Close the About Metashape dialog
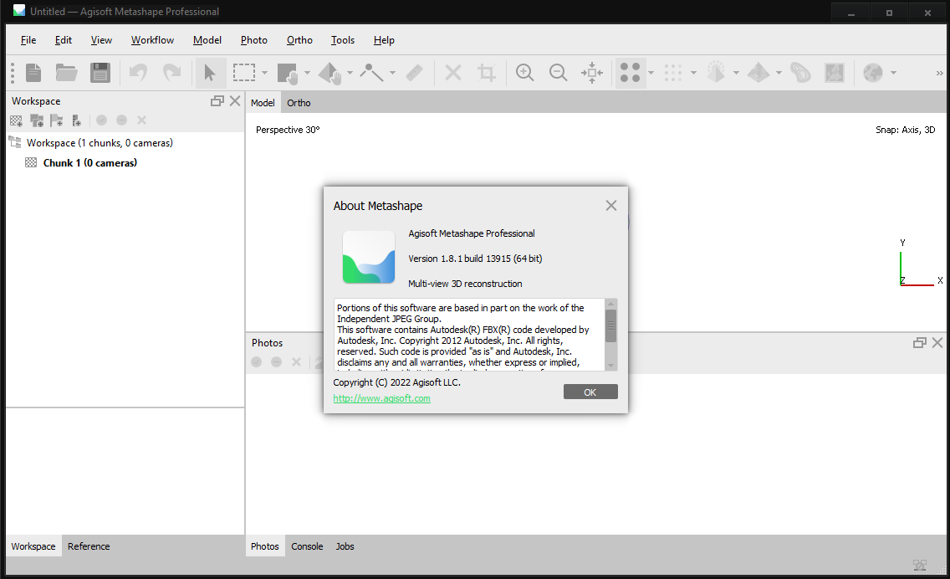This screenshot has width=950, height=579. (611, 206)
